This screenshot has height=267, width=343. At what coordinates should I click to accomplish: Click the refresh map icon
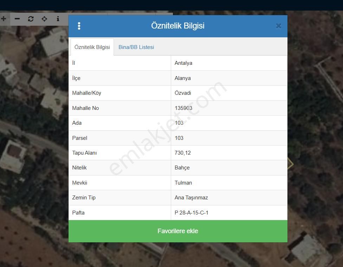pyautogui.click(x=31, y=19)
